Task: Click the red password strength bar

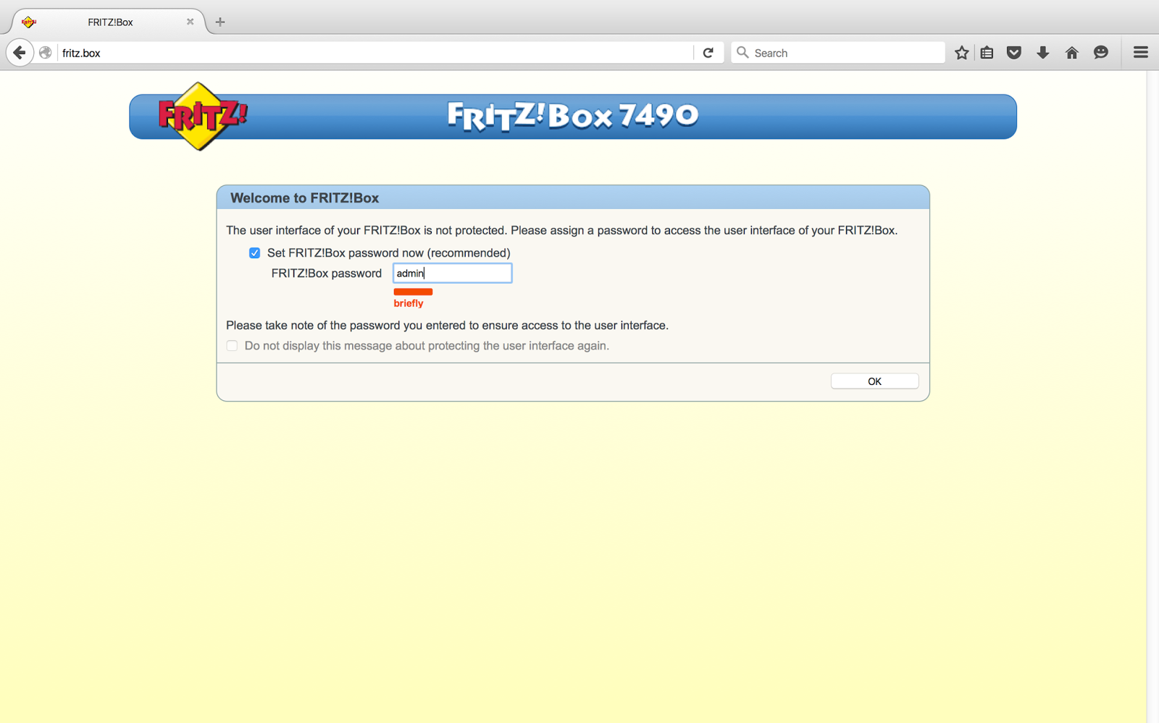Action: point(413,292)
